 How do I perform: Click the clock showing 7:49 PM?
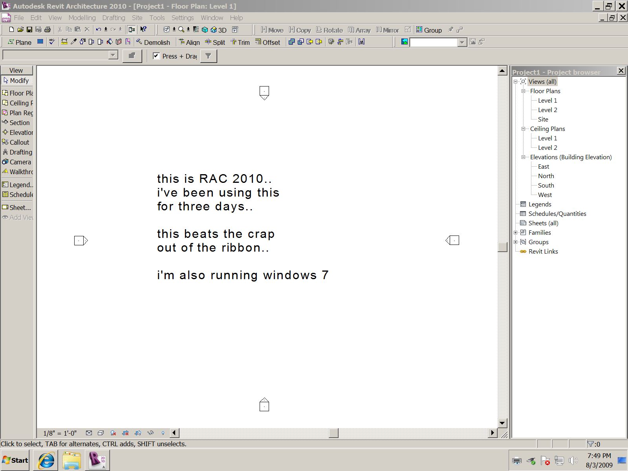[599, 456]
